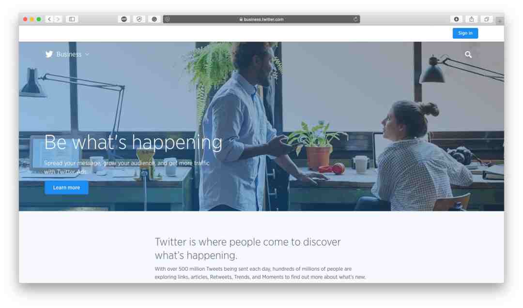
Task: Open the shield extension icon in toolbar
Action: click(139, 19)
